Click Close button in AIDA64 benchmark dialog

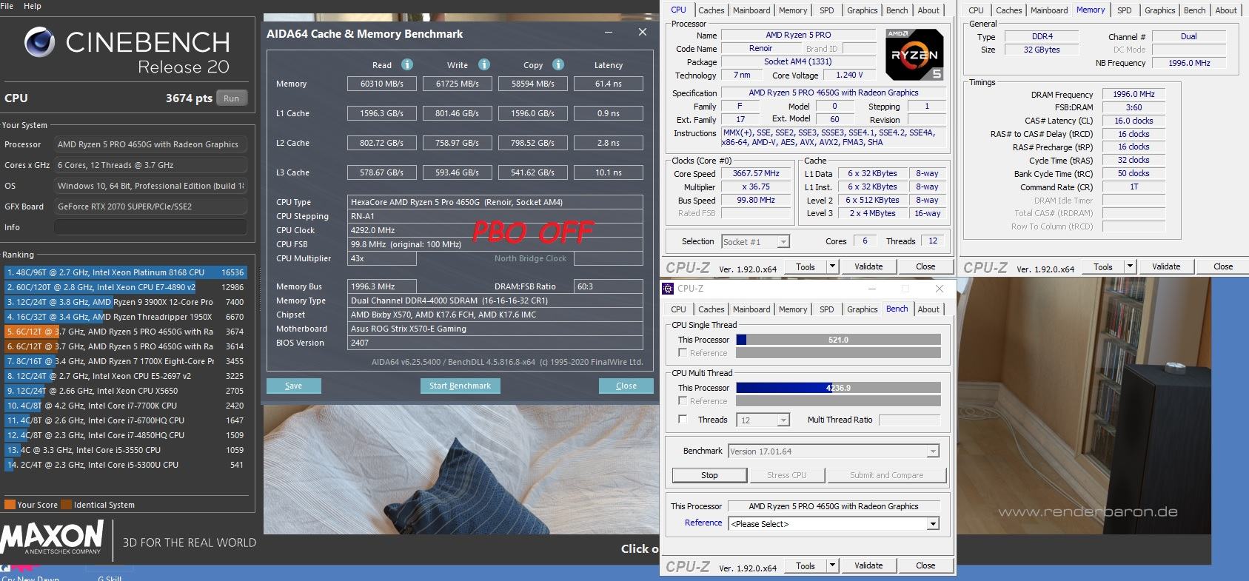point(626,386)
